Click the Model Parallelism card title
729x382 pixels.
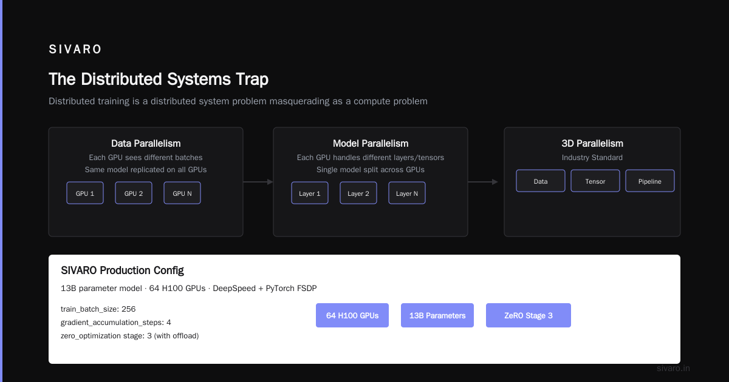pos(371,144)
